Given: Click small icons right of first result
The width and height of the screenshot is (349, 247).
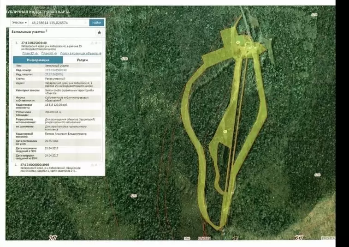Looking at the screenshot, I should pos(95,43).
